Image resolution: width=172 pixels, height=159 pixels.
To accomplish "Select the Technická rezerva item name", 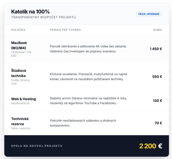I will pos(20,121).
